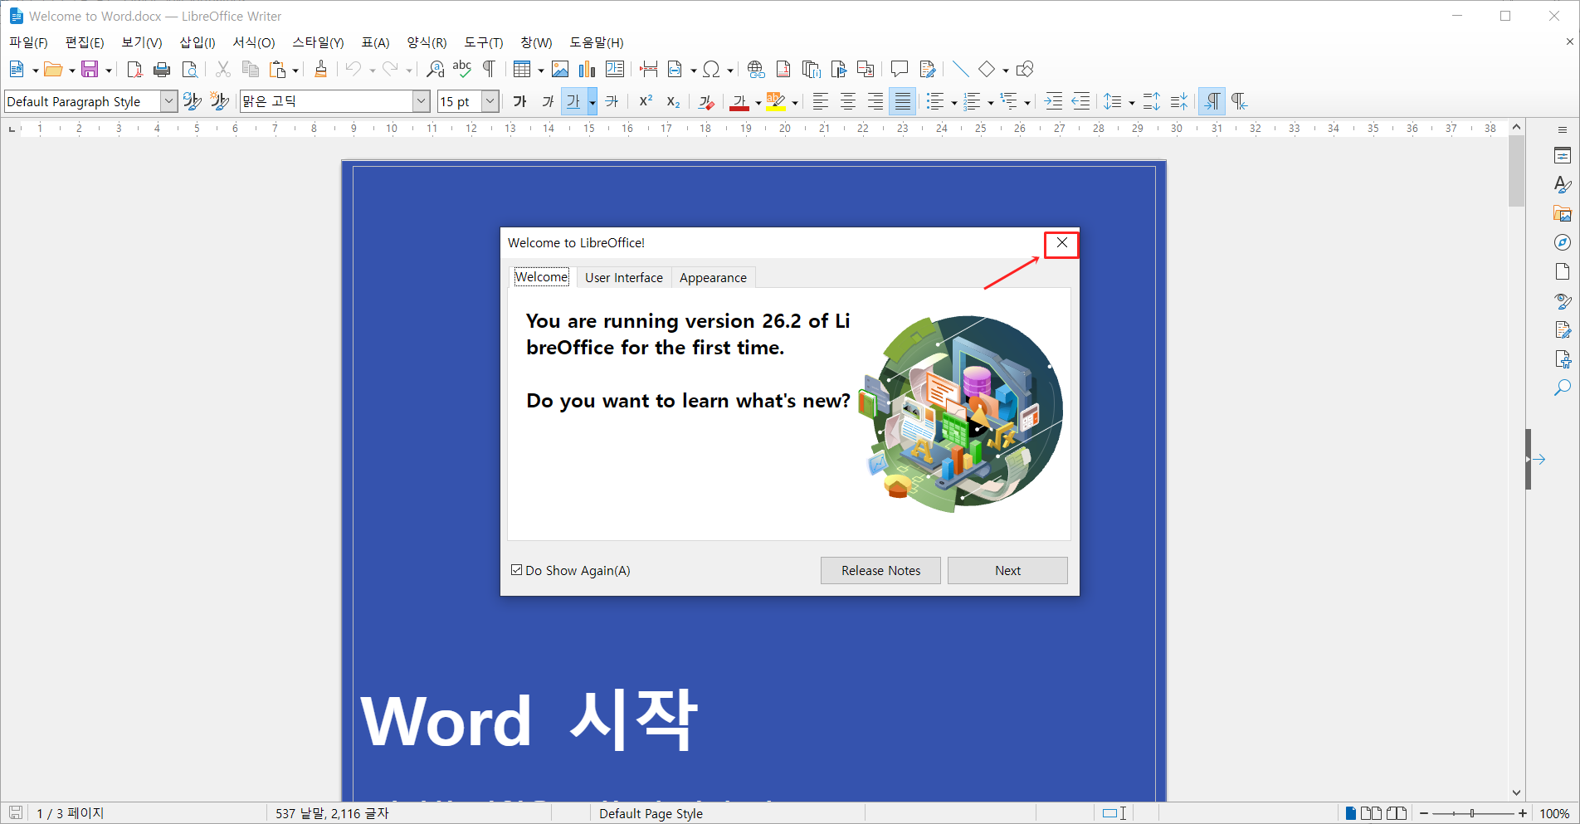The height and width of the screenshot is (824, 1580).
Task: Uncheck Do Show Again checkbox
Action: pyautogui.click(x=517, y=570)
